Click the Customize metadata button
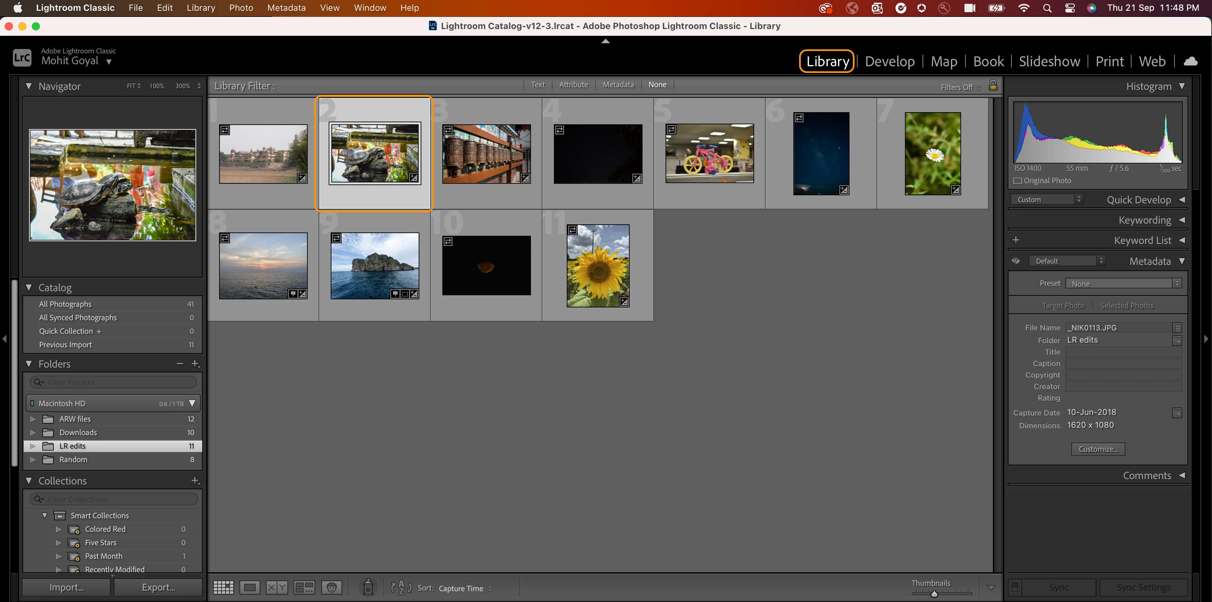Viewport: 1212px width, 602px height. pyautogui.click(x=1098, y=449)
